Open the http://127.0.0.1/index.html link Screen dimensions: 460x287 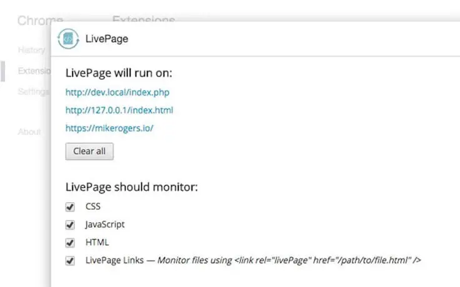tap(119, 110)
